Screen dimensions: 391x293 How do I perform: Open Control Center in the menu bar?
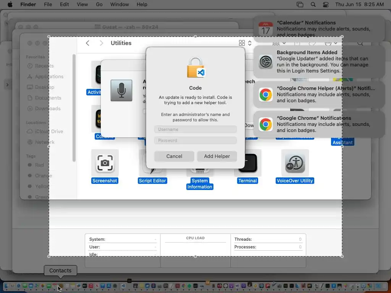coord(326,5)
